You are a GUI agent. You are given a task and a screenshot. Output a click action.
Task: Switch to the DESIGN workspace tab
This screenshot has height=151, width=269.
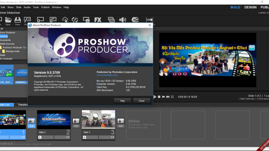[250, 7]
